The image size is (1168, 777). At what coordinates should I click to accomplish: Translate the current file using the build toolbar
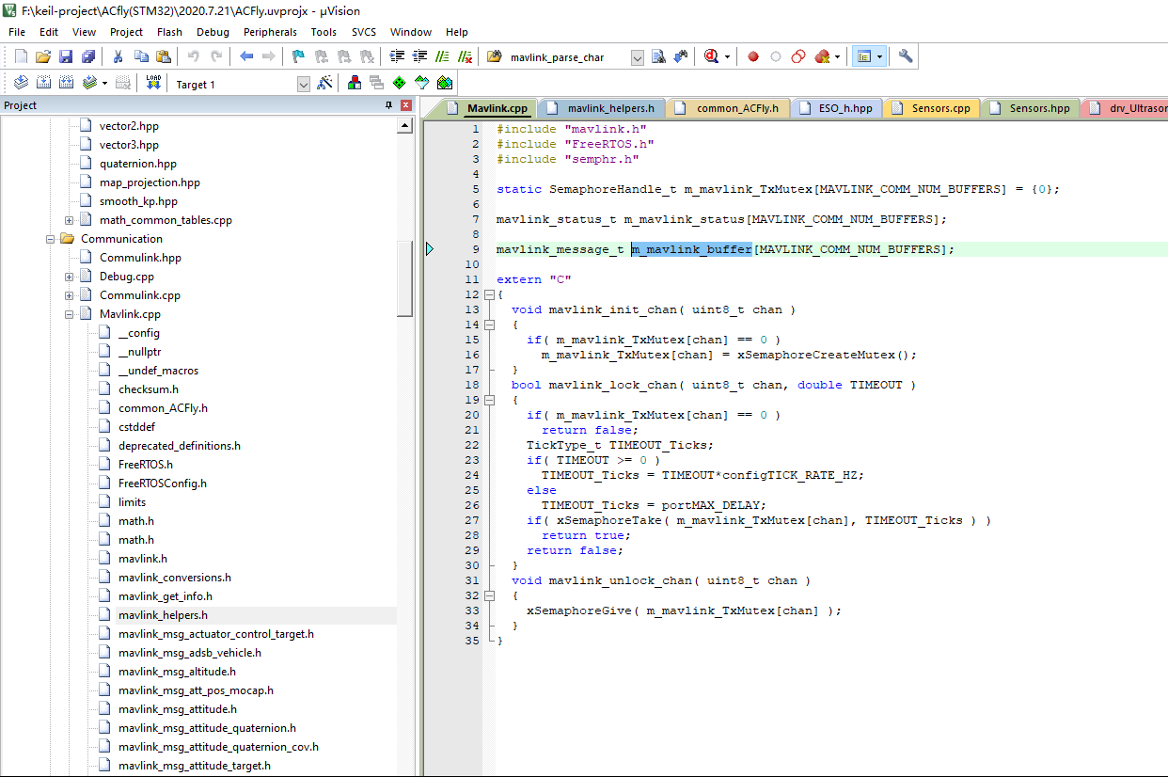point(21,83)
